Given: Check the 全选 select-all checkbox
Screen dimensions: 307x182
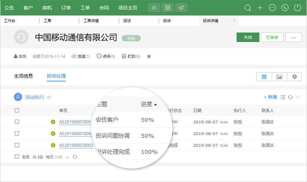Looking at the screenshot, I should click(17, 156).
